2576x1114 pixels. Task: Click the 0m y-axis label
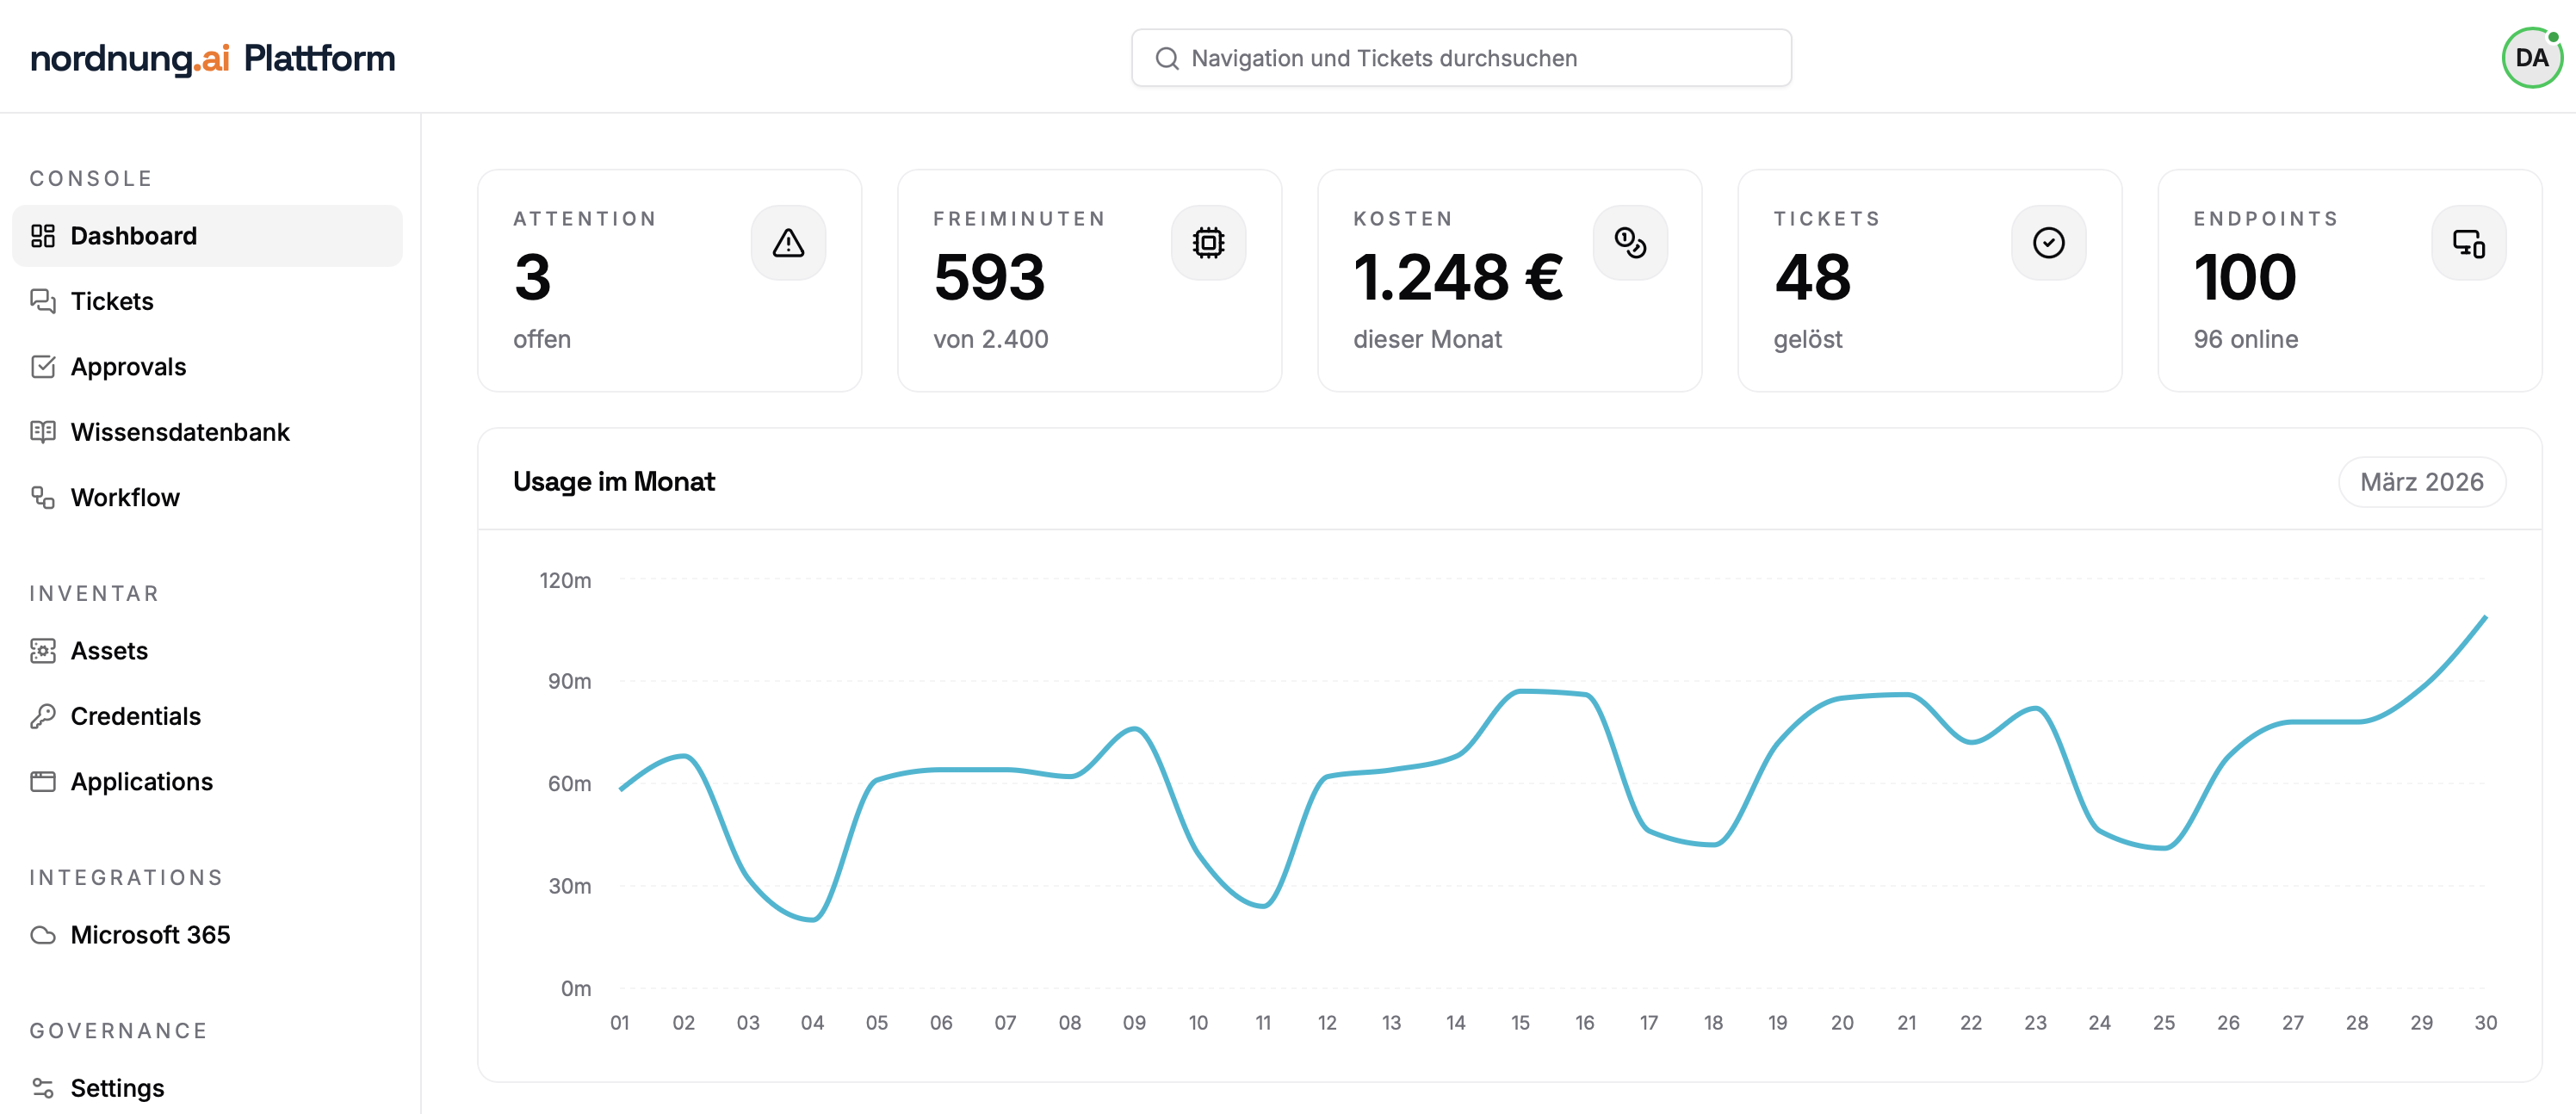(575, 989)
